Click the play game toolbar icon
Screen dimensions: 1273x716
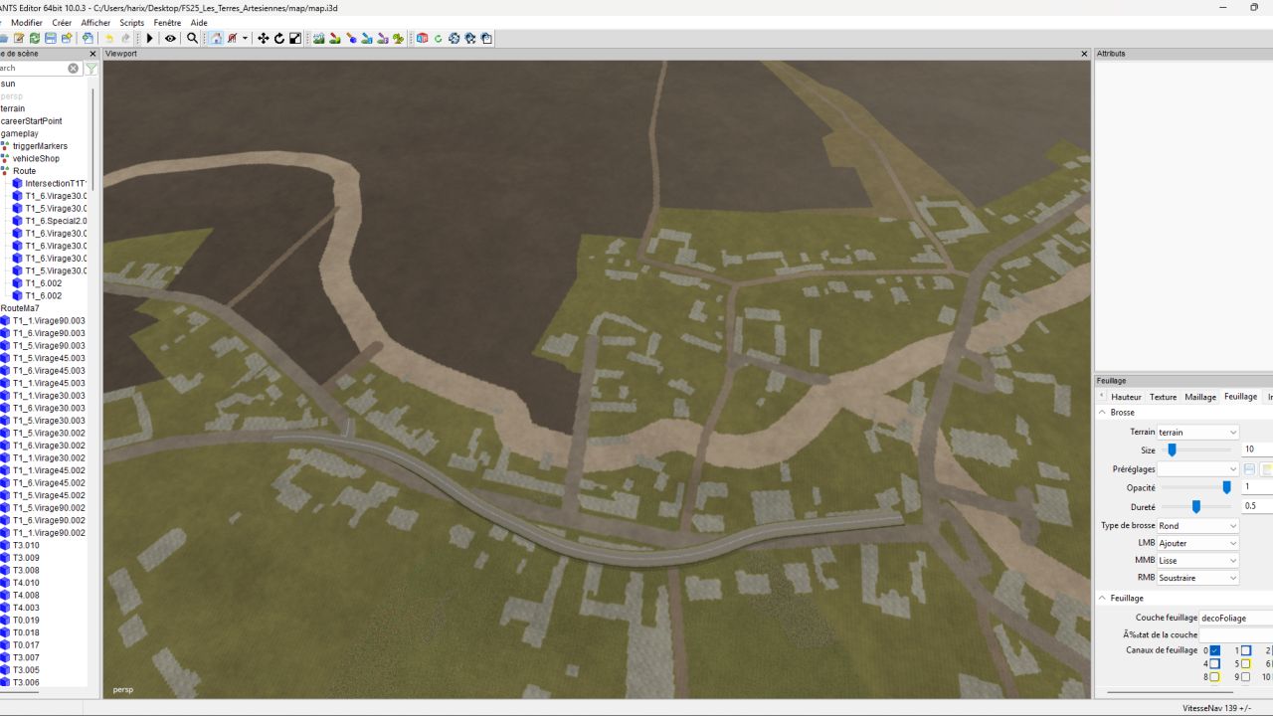pos(150,39)
